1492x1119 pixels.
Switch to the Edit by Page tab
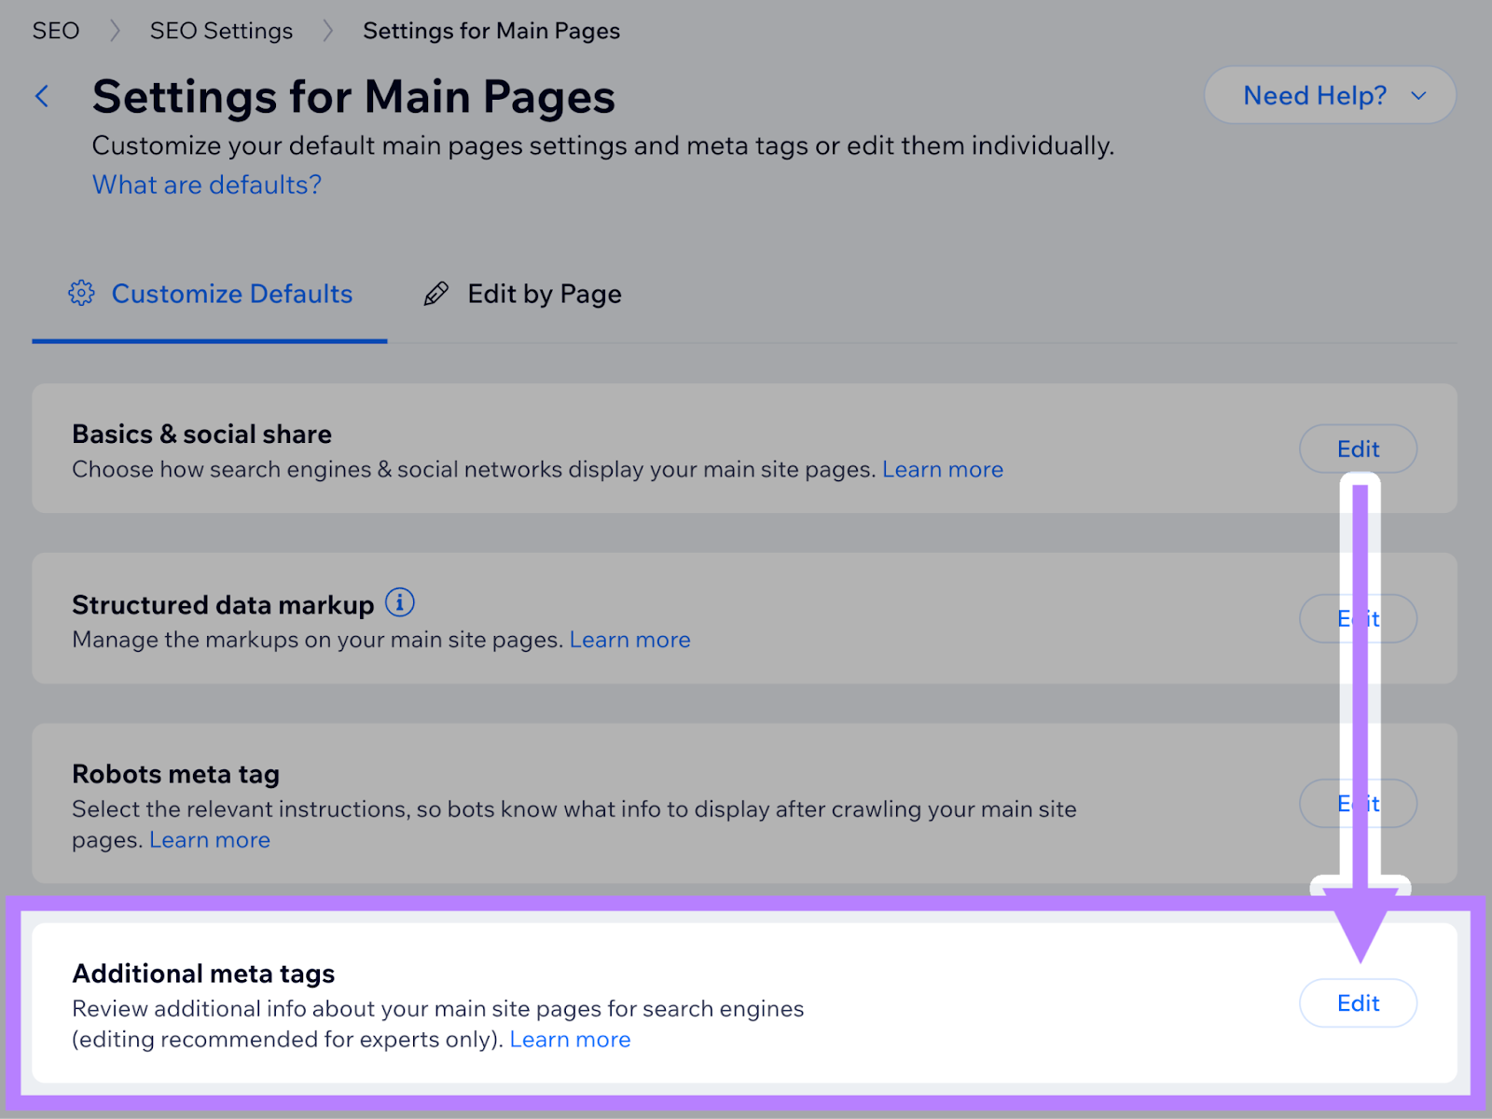(x=544, y=294)
